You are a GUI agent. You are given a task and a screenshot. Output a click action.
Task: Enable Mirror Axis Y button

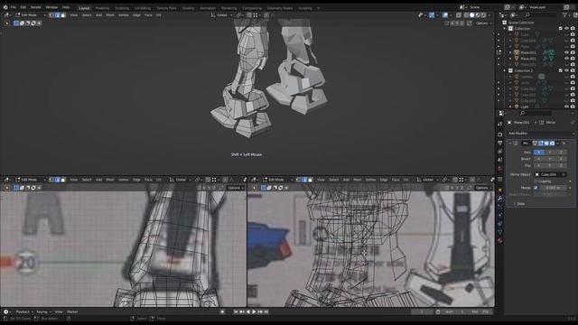tap(550, 153)
